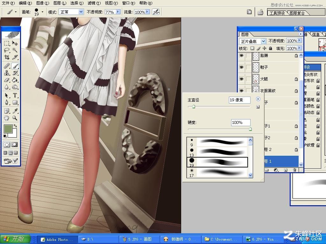This screenshot has height=244, width=326.
Task: Select the Hand tool
Action: coord(7,118)
